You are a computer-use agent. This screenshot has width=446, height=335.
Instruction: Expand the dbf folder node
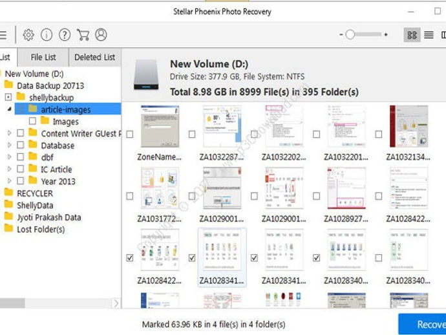10,157
